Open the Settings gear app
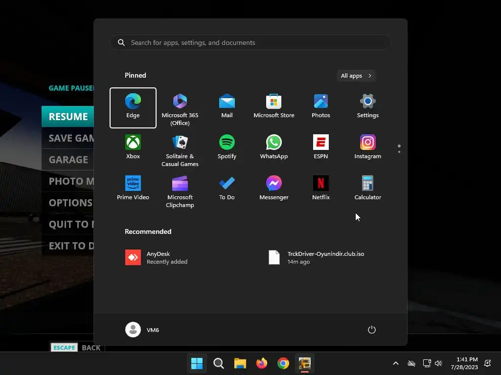 (368, 108)
